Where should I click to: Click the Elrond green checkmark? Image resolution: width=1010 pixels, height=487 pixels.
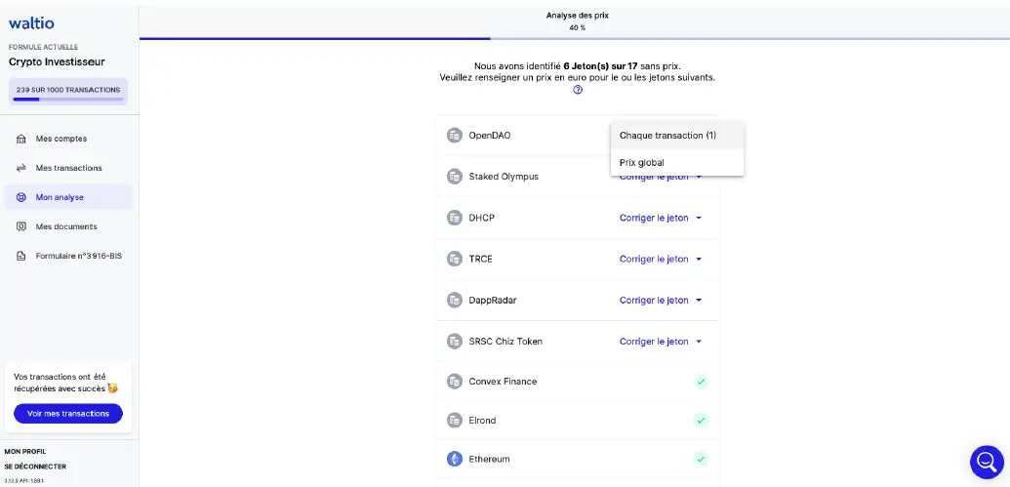[701, 421]
